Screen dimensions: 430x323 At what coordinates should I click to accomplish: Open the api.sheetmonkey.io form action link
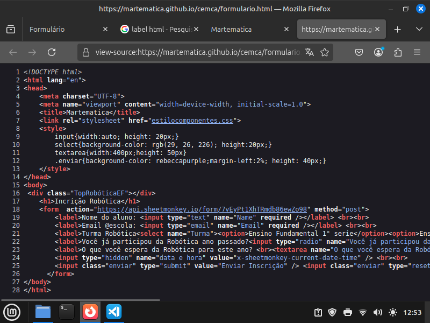(202, 209)
